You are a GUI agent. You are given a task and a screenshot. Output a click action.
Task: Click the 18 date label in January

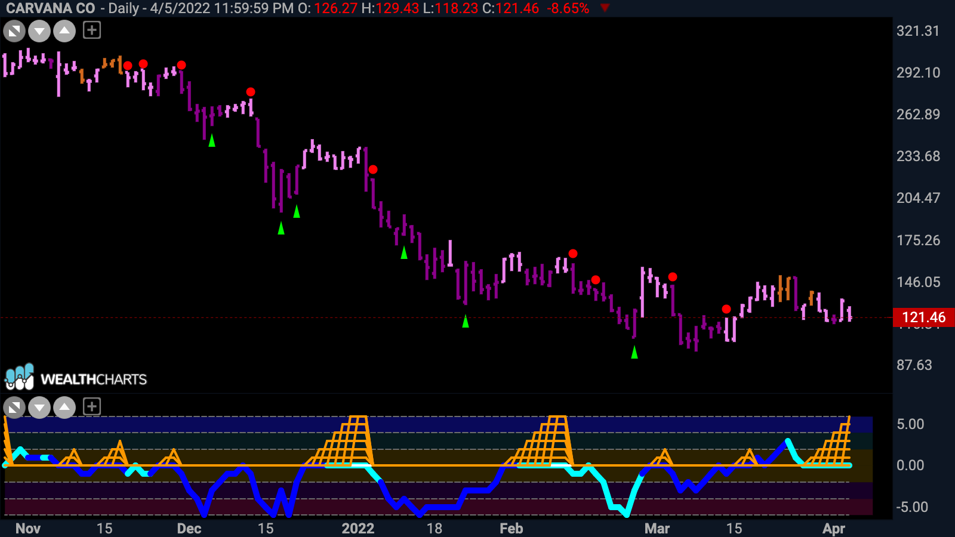(x=435, y=529)
